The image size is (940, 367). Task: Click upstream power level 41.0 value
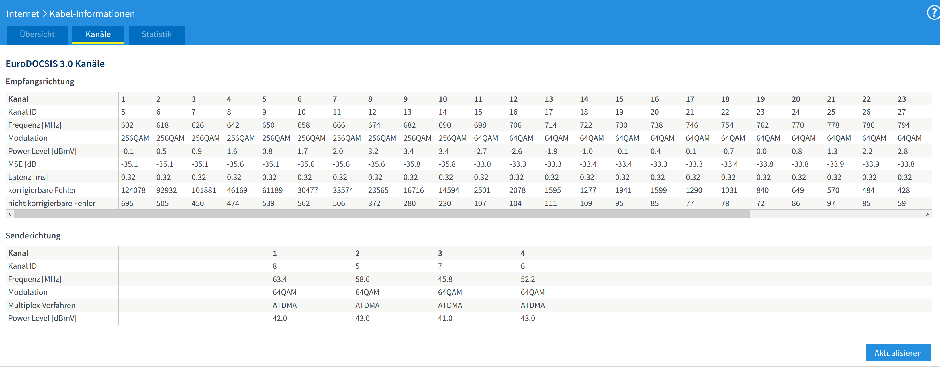point(445,318)
